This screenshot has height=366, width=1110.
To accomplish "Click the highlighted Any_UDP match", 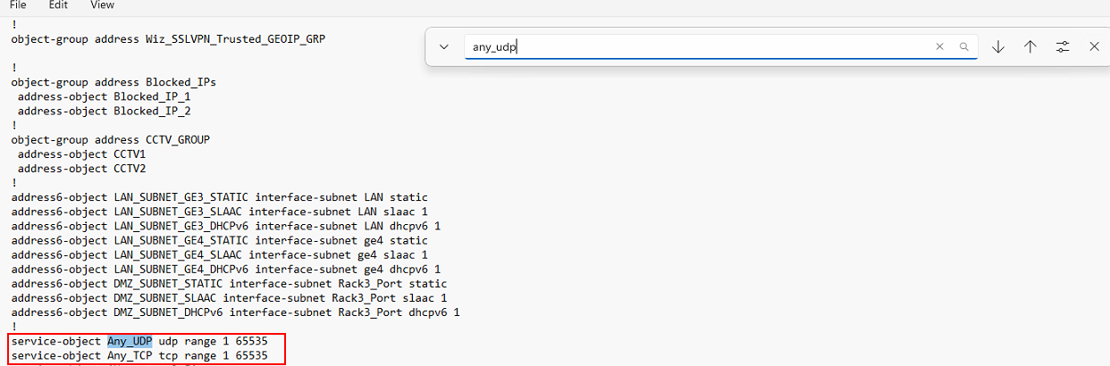I will point(130,341).
